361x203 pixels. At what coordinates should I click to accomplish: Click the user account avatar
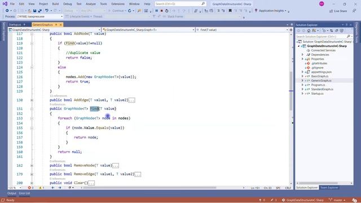point(322,4)
